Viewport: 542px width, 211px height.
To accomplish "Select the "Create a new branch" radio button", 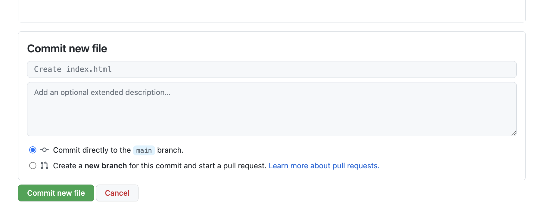I will pyautogui.click(x=33, y=166).
